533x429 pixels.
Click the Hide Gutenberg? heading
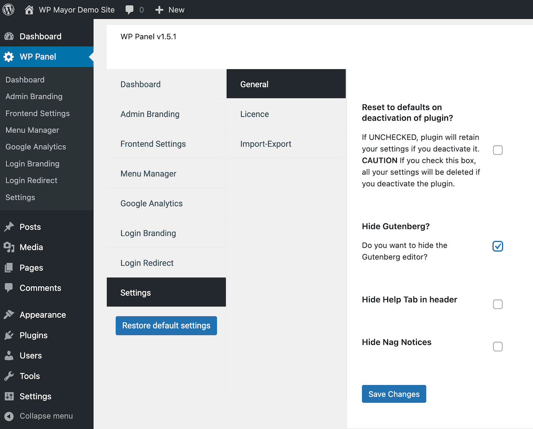[396, 226]
